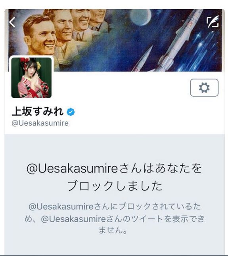Click the moon in the banner artwork
This screenshot has width=228, height=256.
click(x=141, y=17)
